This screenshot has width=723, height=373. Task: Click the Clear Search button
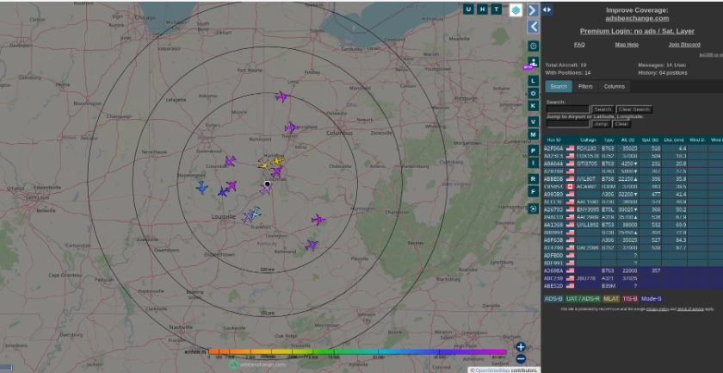[634, 109]
